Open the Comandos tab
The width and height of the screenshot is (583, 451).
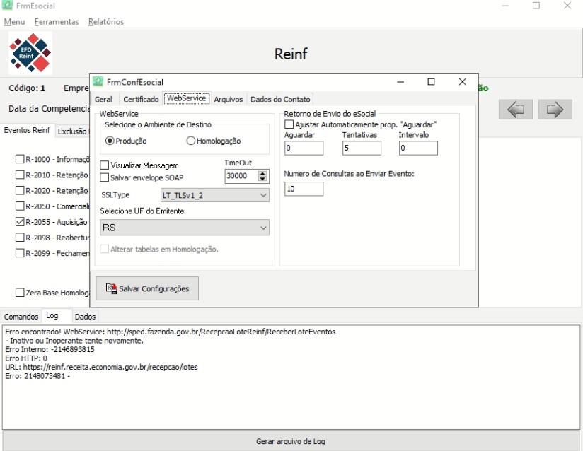click(x=21, y=317)
